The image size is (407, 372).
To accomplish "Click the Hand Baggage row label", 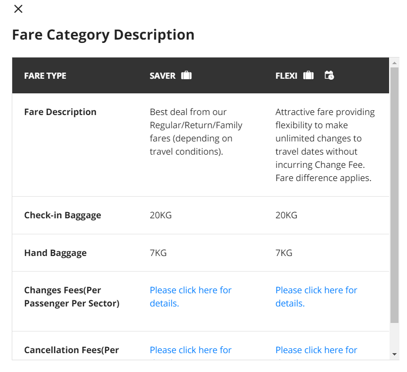I will pyautogui.click(x=55, y=253).
